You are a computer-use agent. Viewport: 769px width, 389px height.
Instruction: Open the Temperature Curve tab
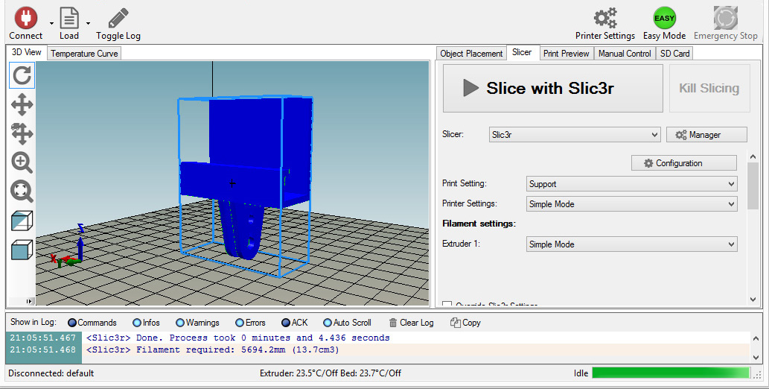click(x=84, y=54)
